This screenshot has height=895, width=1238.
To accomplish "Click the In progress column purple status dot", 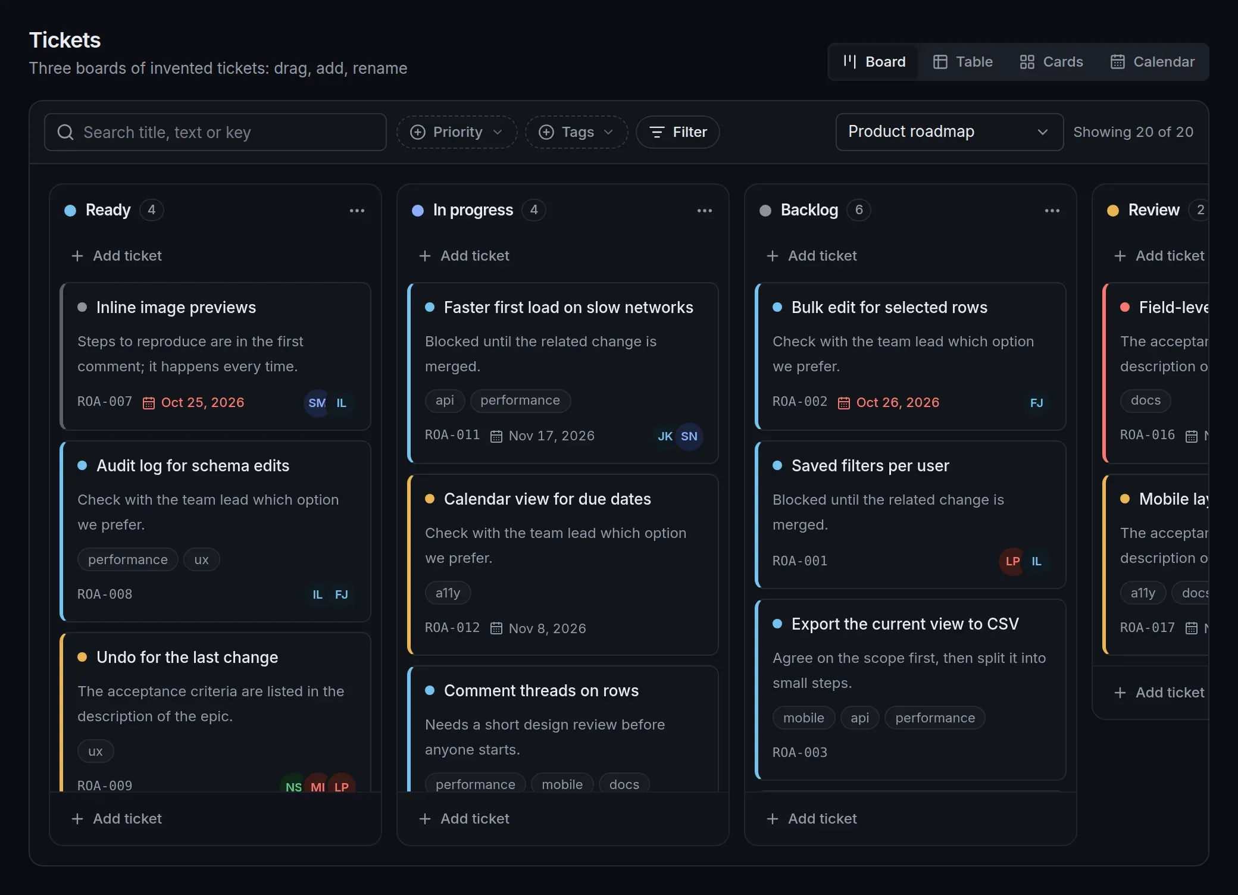I will click(418, 211).
